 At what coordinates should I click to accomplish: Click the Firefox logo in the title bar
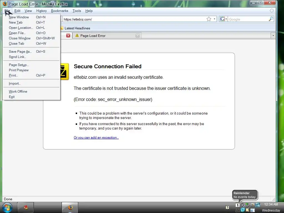tap(5, 4)
